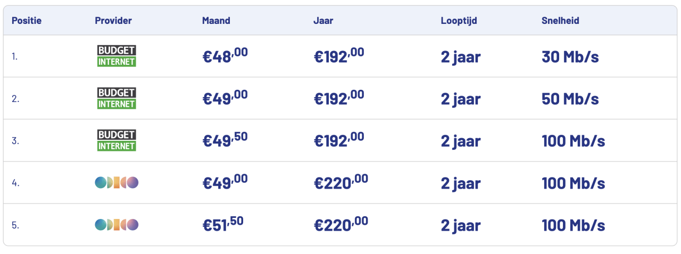681x254 pixels.
Task: Select position number 4. in the table
Action: [15, 183]
